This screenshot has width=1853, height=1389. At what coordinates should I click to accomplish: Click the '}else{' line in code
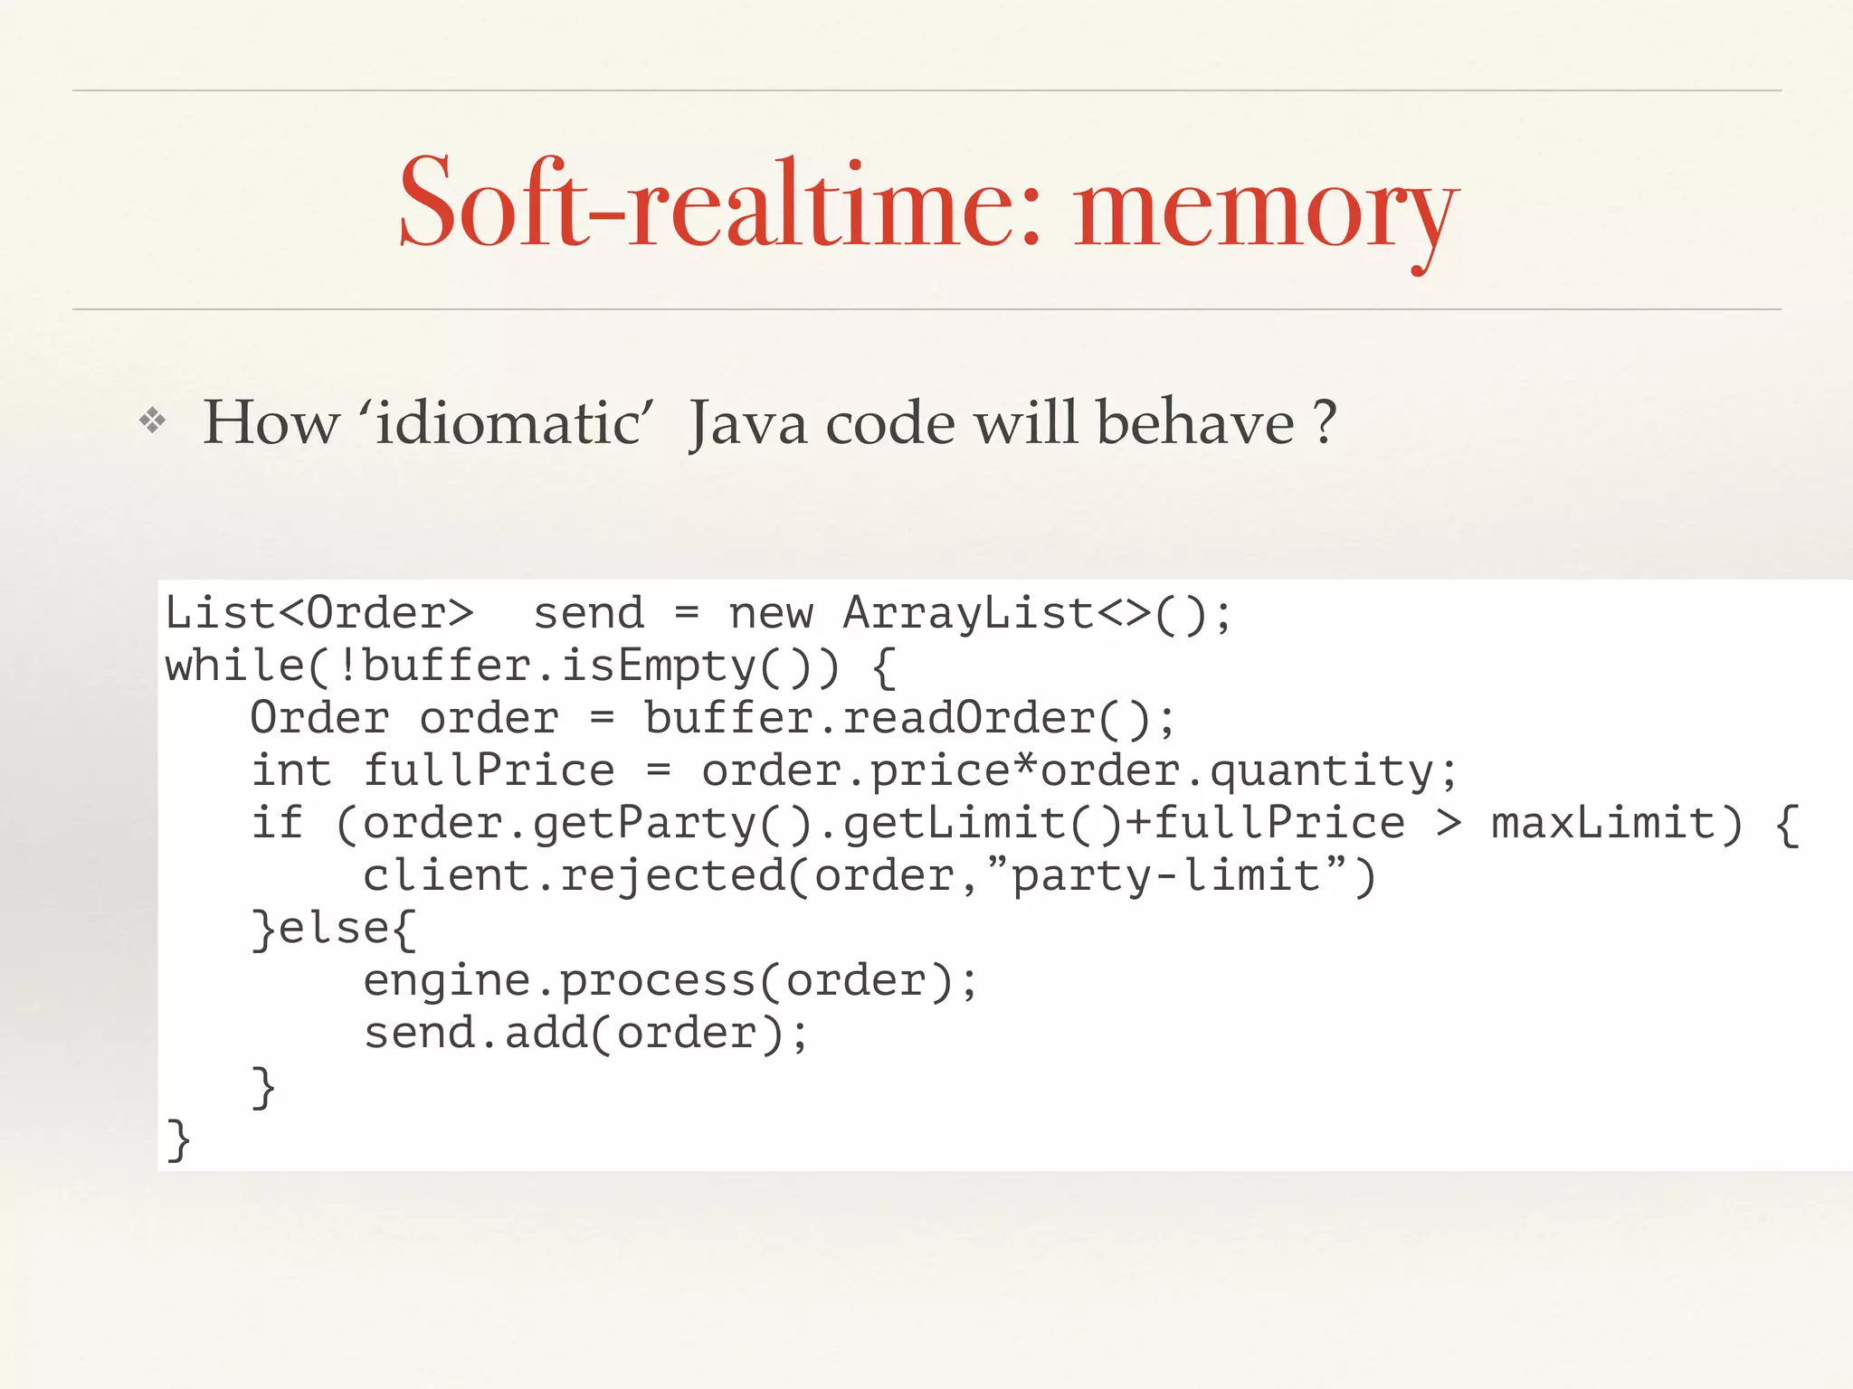tap(333, 929)
